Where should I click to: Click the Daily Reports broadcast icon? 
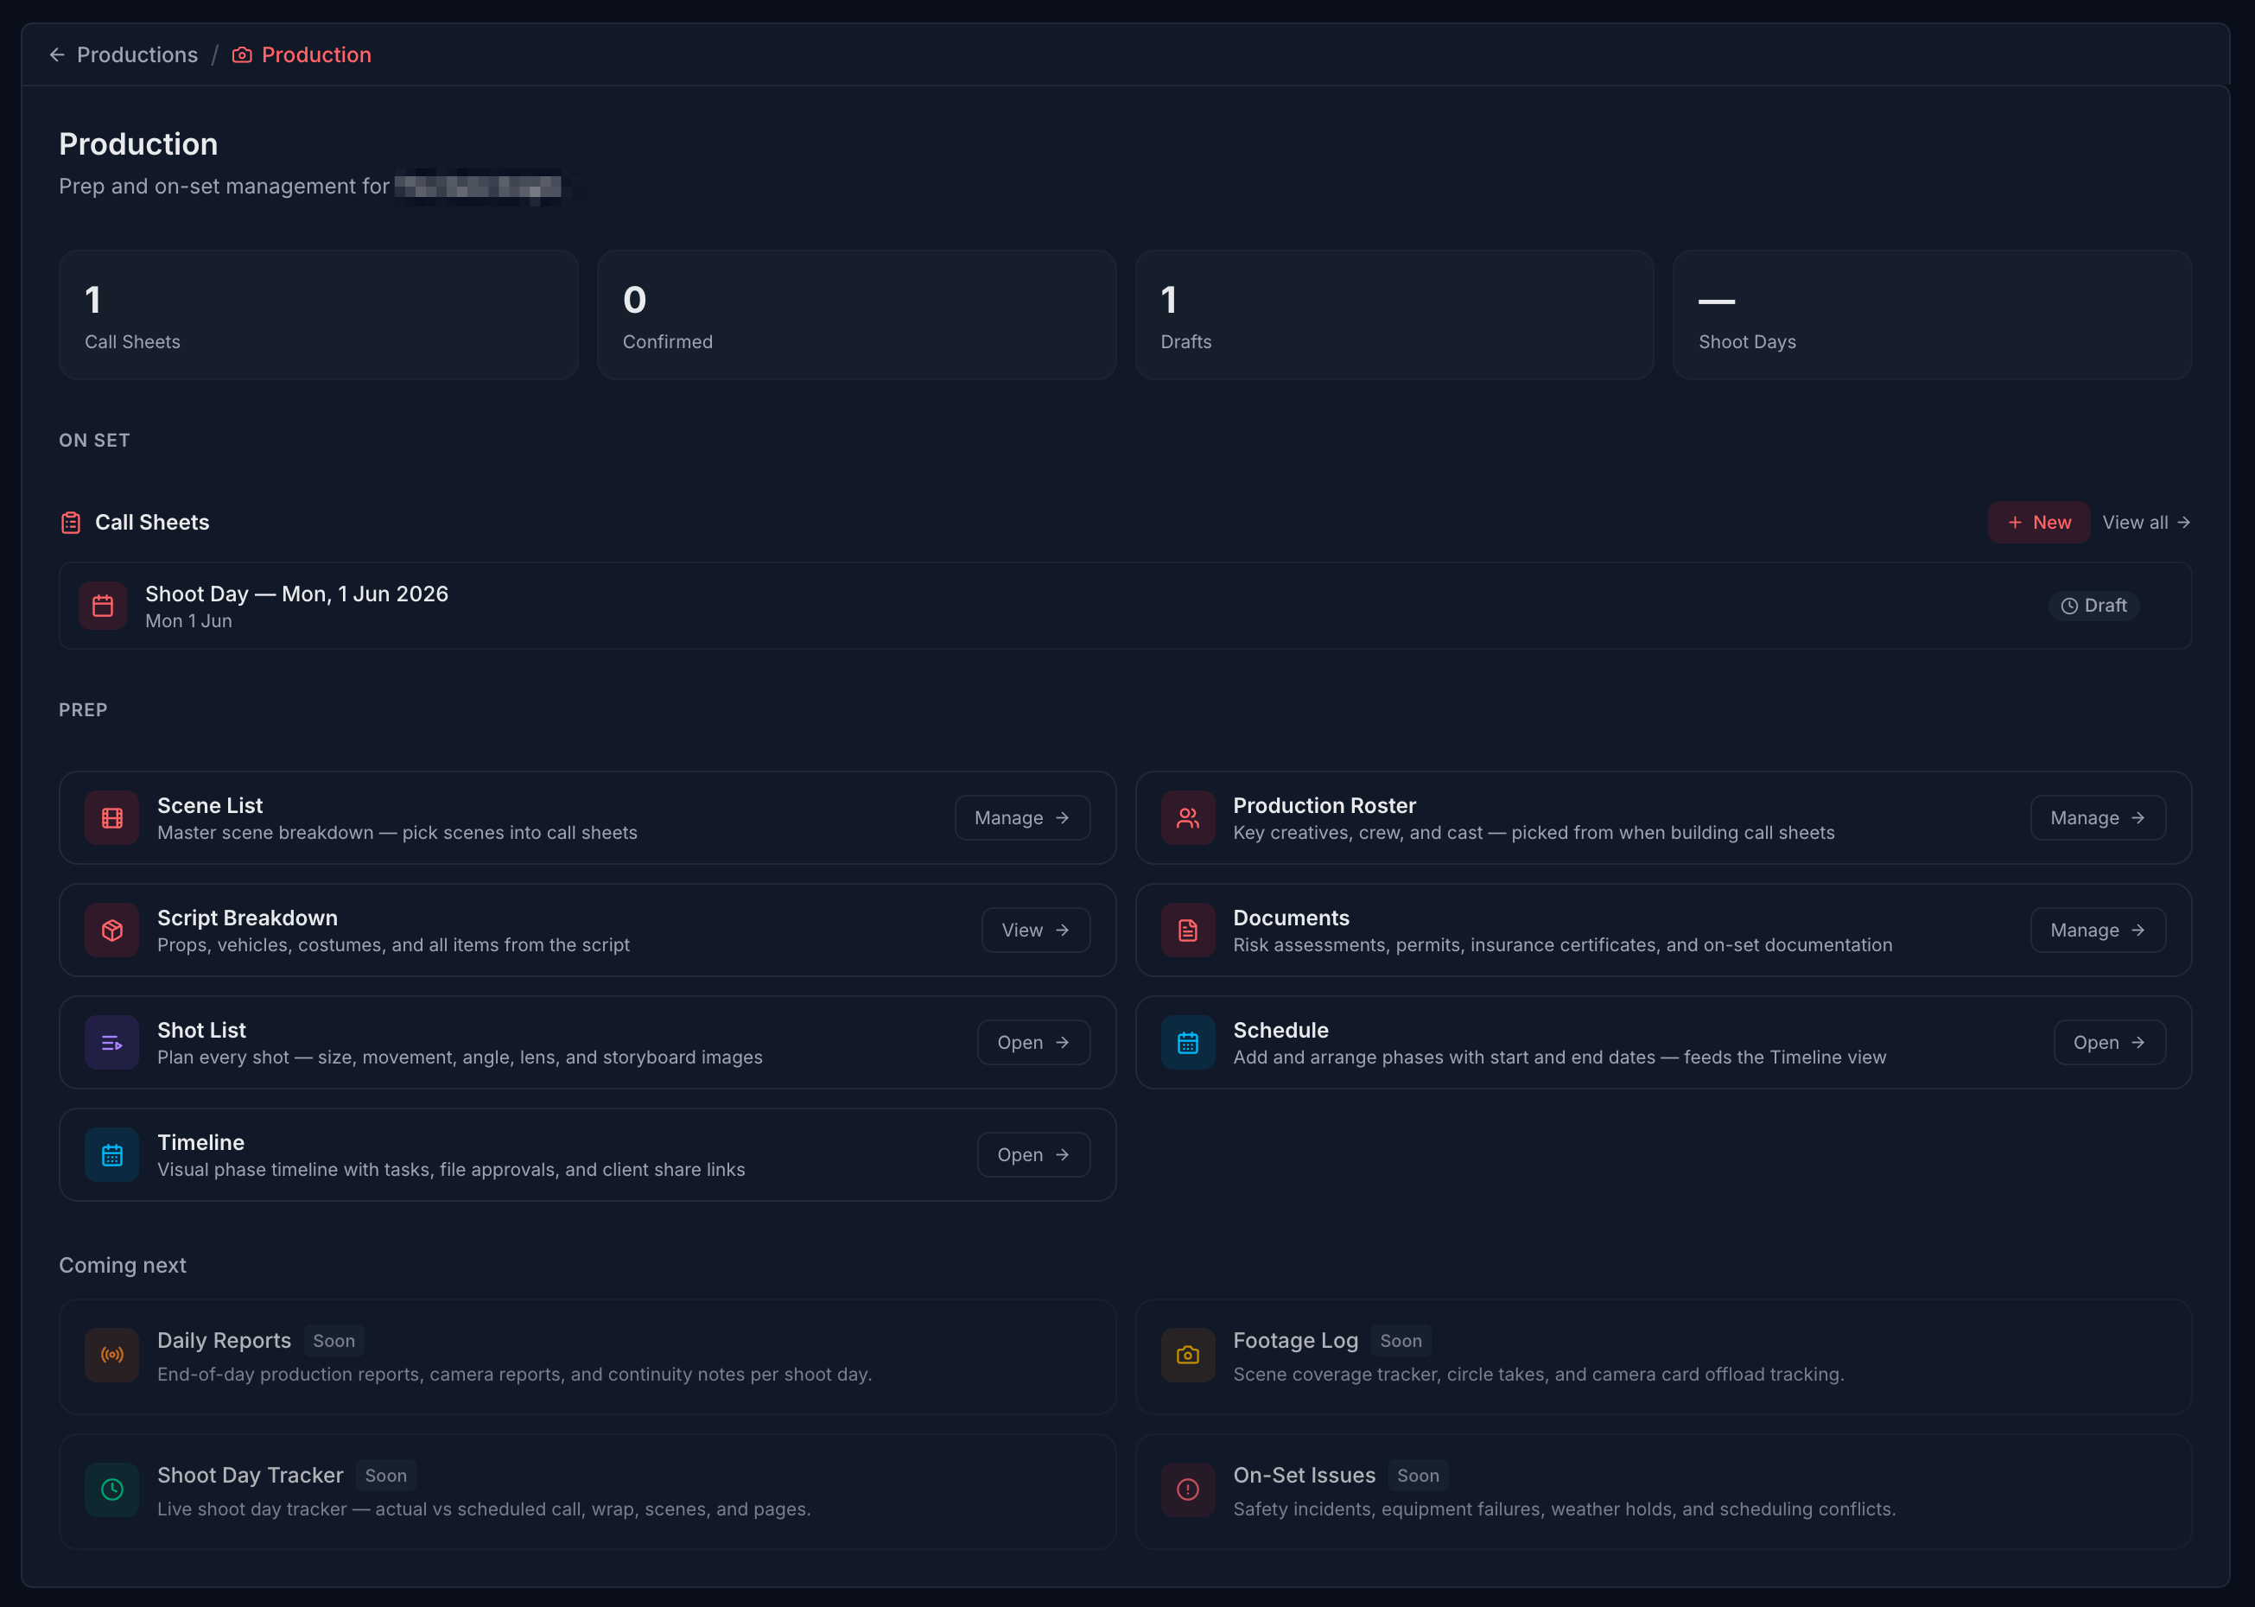point(111,1355)
